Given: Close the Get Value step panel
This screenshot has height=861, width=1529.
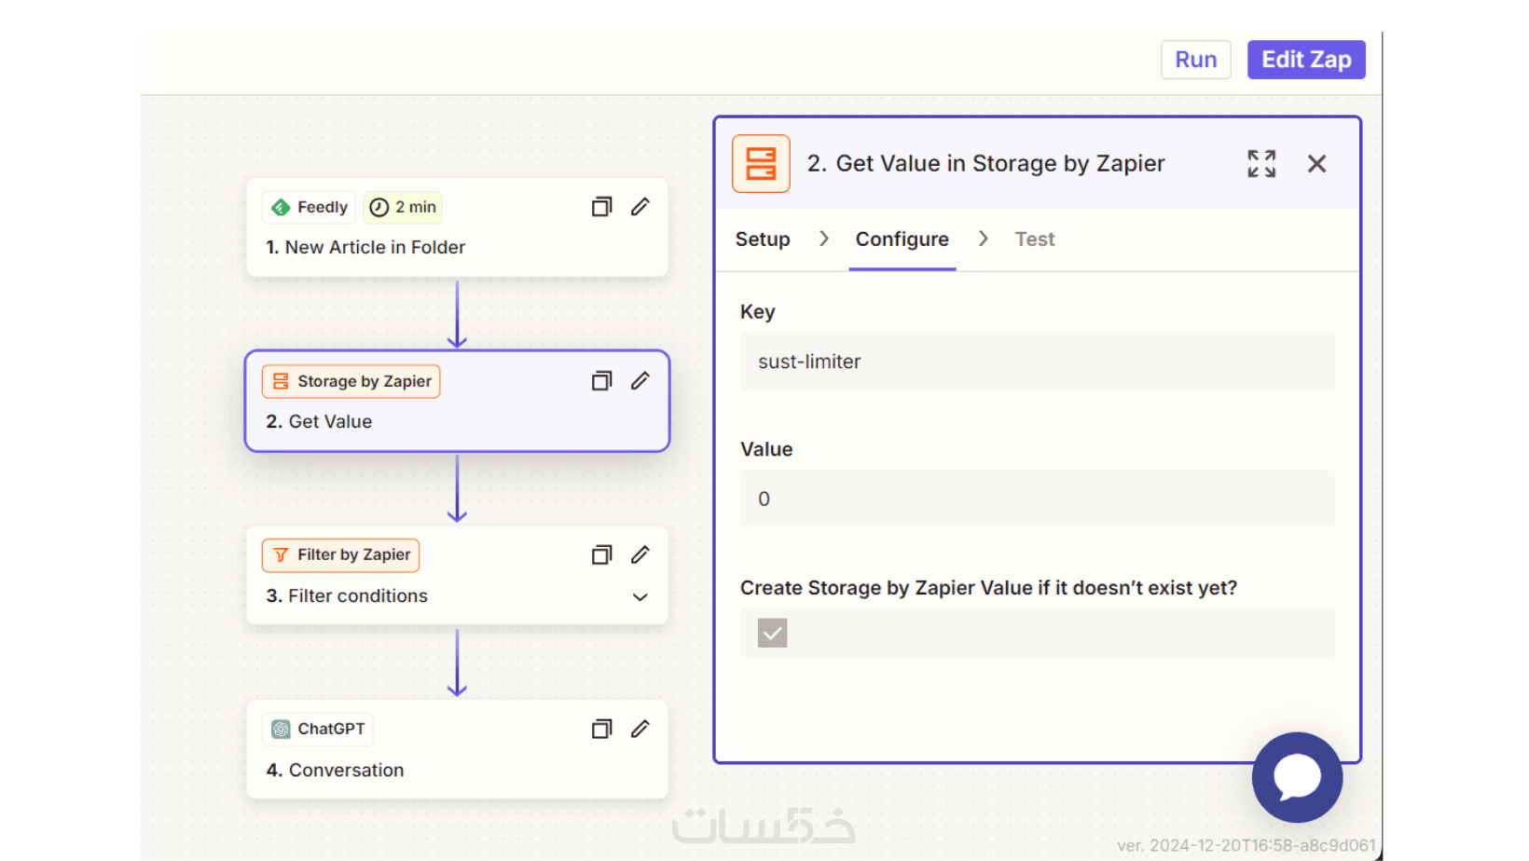Looking at the screenshot, I should pos(1316,164).
